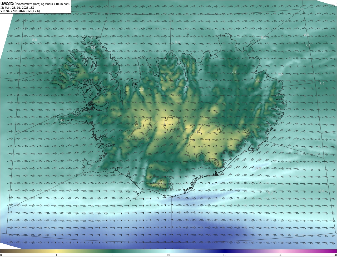Click the '5.9' value label on the map
Viewport: 337px width, 257px height.
click(x=322, y=84)
